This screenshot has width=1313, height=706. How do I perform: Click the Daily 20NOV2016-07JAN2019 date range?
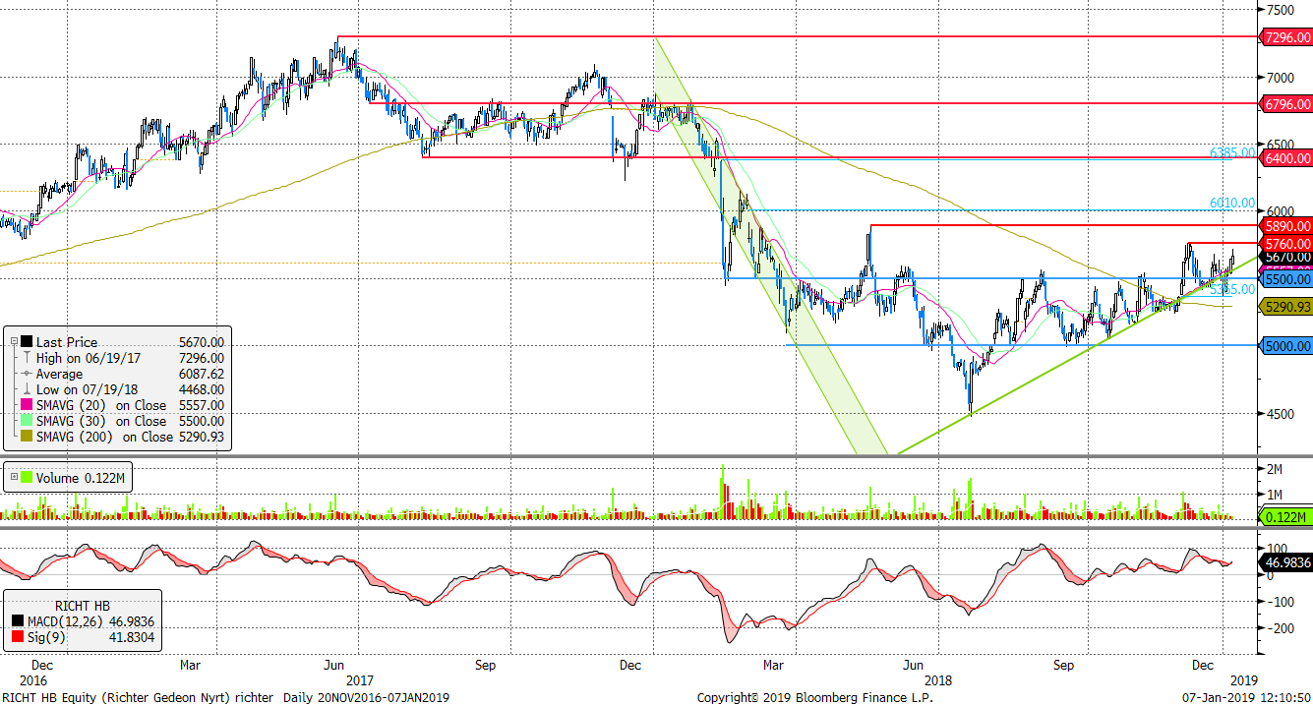point(366,697)
